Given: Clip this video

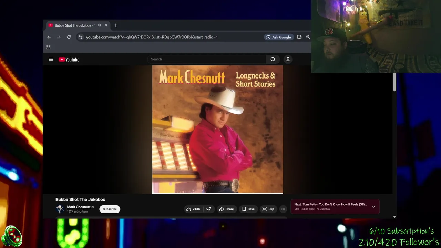Looking at the screenshot, I should pyautogui.click(x=268, y=209).
